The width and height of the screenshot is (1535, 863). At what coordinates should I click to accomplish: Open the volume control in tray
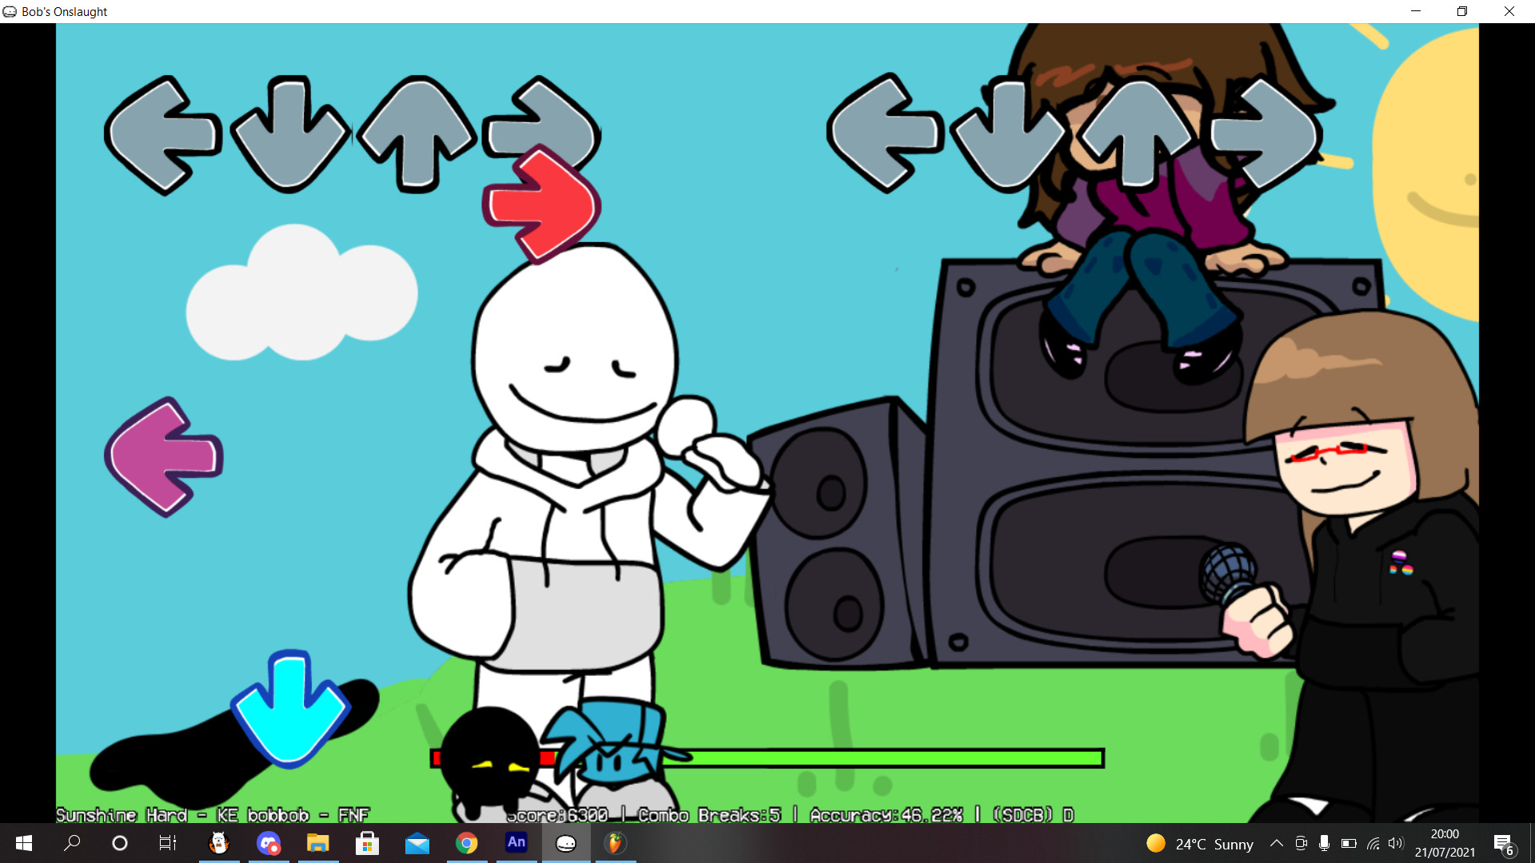[x=1396, y=843]
